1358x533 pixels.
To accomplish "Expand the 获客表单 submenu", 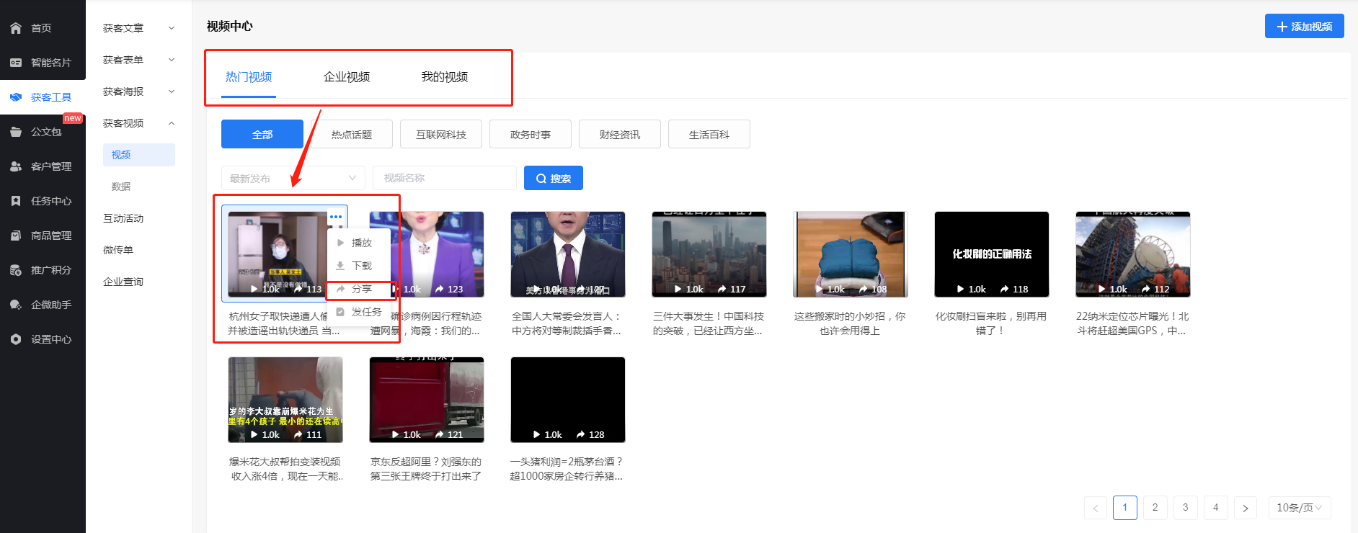I will tap(172, 60).
